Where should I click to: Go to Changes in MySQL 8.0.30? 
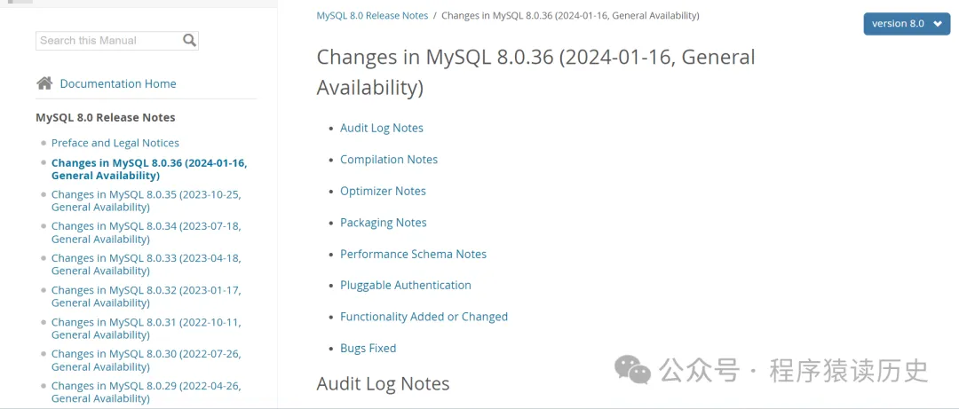147,360
